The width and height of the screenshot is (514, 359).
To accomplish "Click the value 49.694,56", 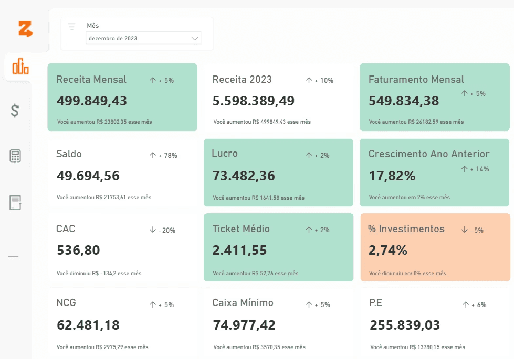I will click(x=88, y=176).
